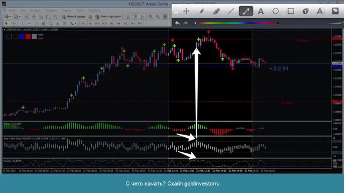
Task: Choose black at the hue slider end
Action: pyautogui.click(x=278, y=23)
